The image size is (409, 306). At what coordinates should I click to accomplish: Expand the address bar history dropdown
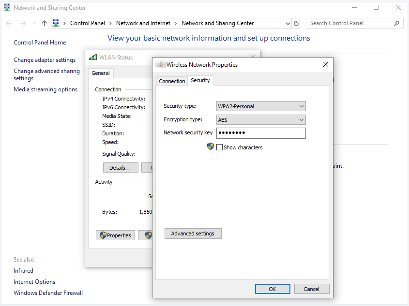[288, 23]
